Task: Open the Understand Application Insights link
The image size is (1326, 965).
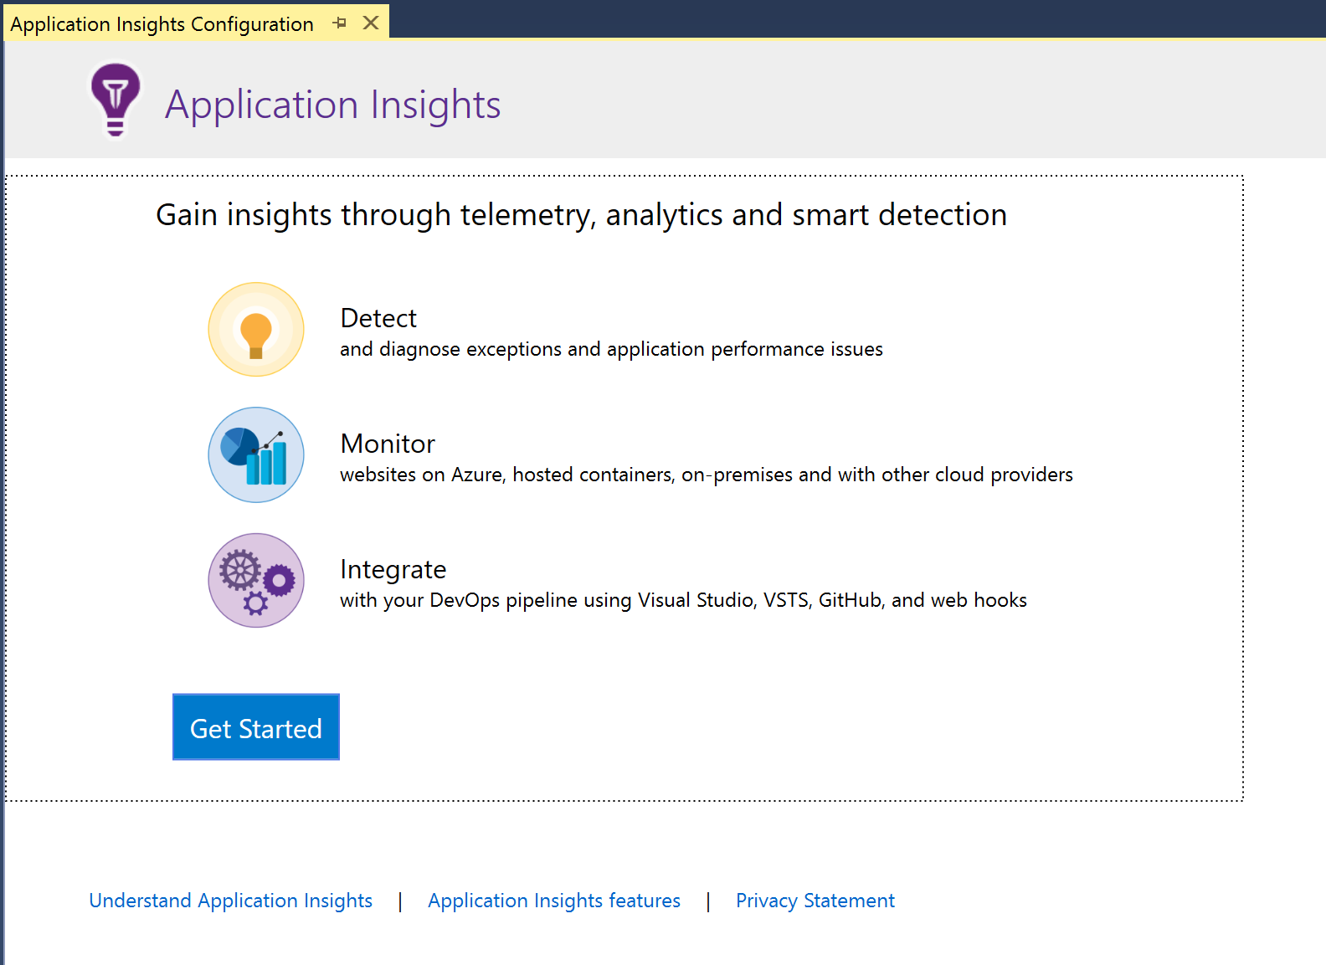Action: click(230, 901)
